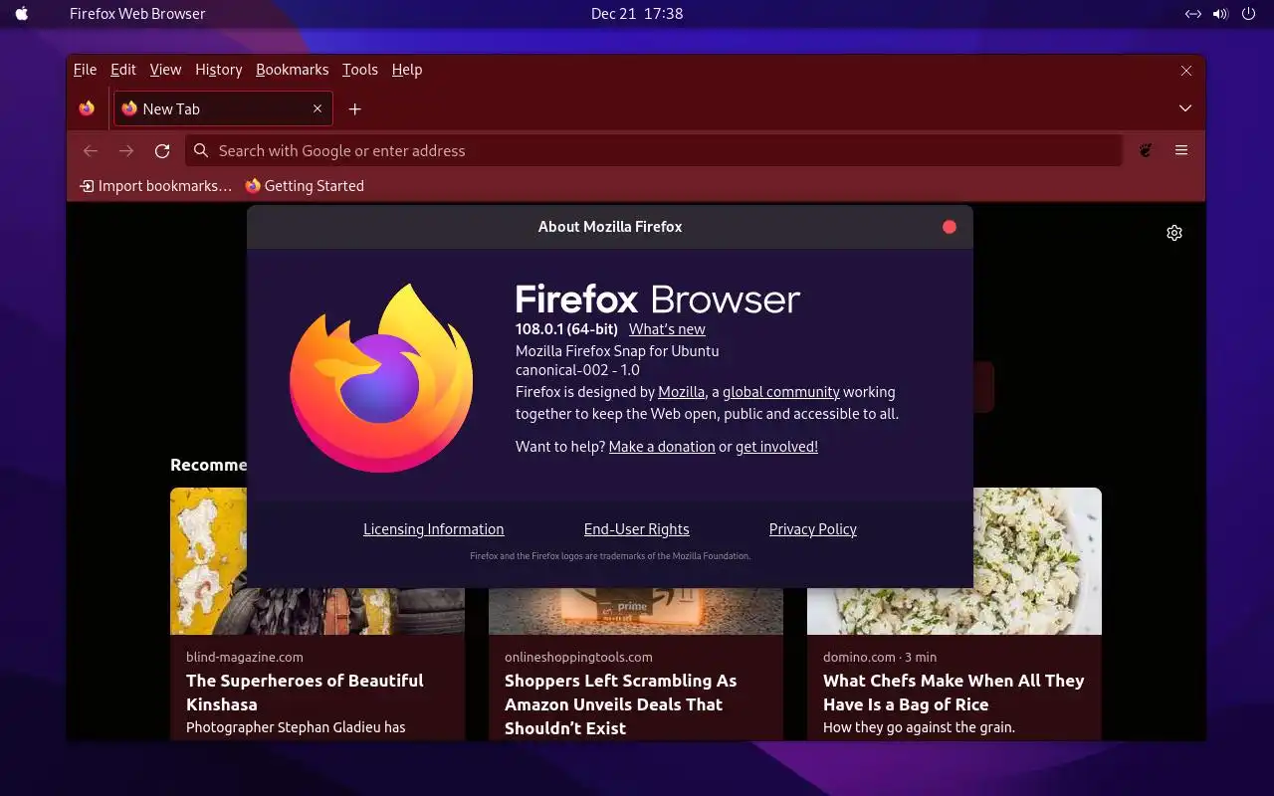Open the Tools menu
This screenshot has width=1274, height=796.
(359, 70)
